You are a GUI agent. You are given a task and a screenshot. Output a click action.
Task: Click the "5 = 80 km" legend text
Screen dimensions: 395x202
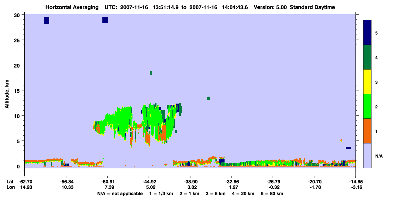[272, 194]
